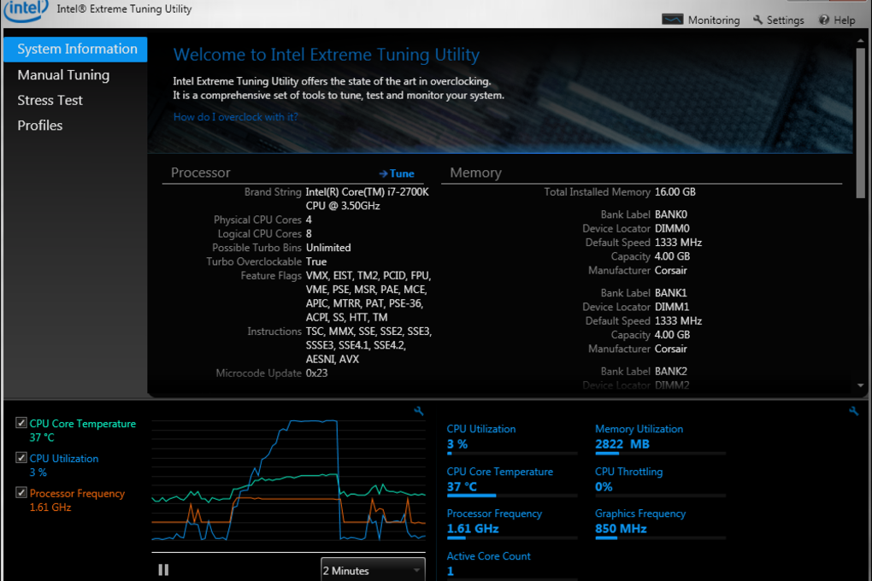Click the Intel logo icon

[x=27, y=10]
